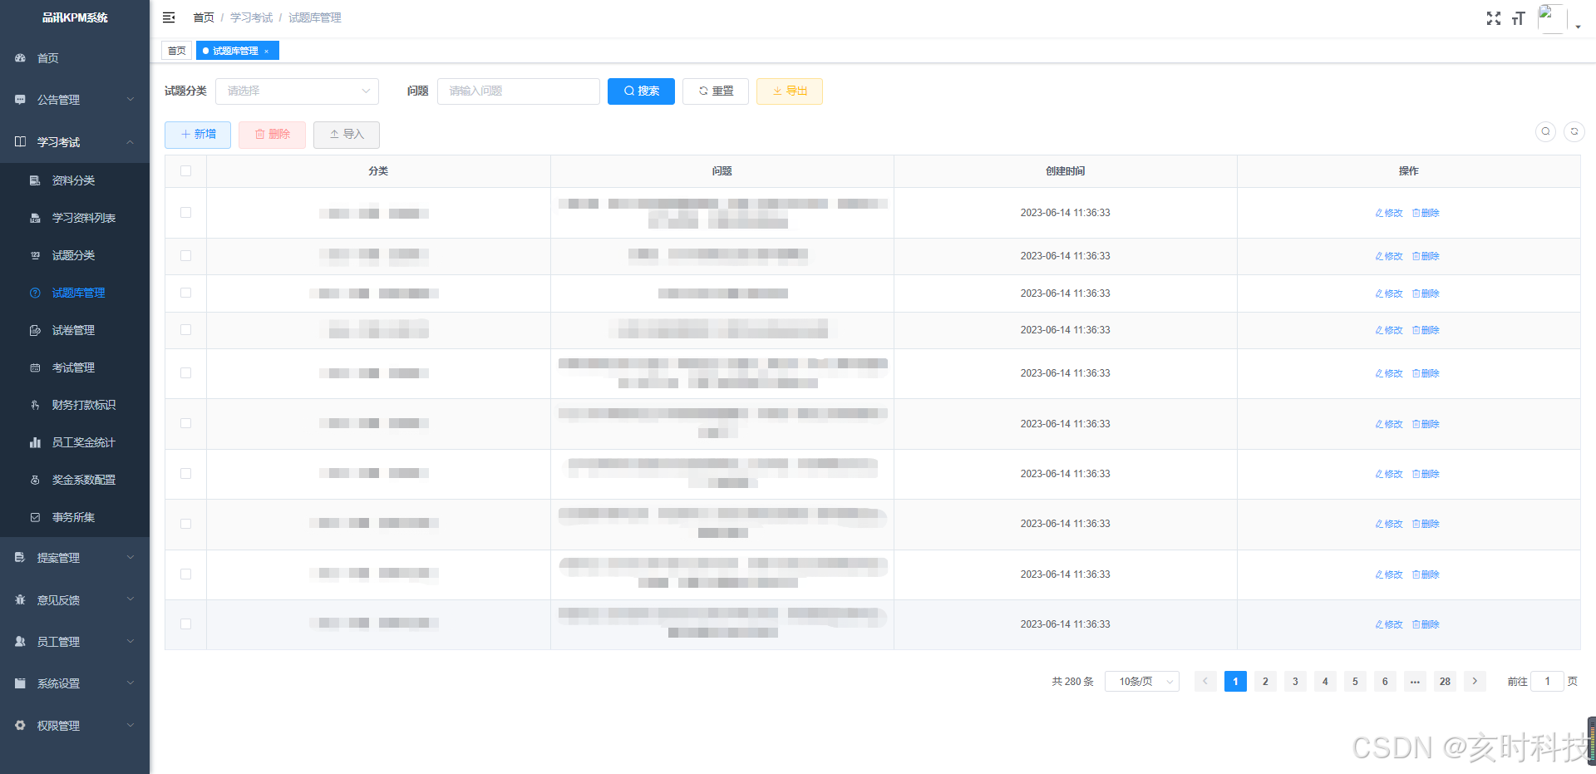
Task: Click the 问题 search input field
Action: (x=519, y=91)
